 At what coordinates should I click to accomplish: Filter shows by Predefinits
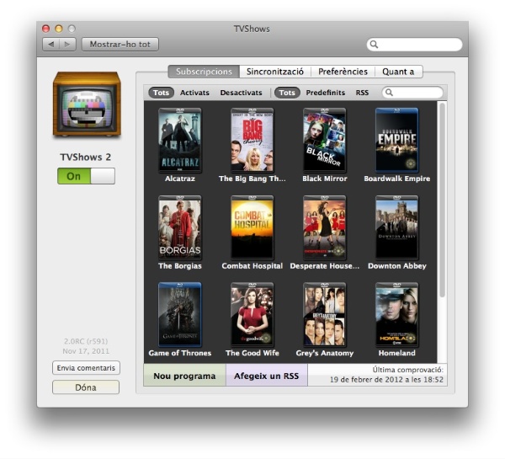tap(325, 93)
